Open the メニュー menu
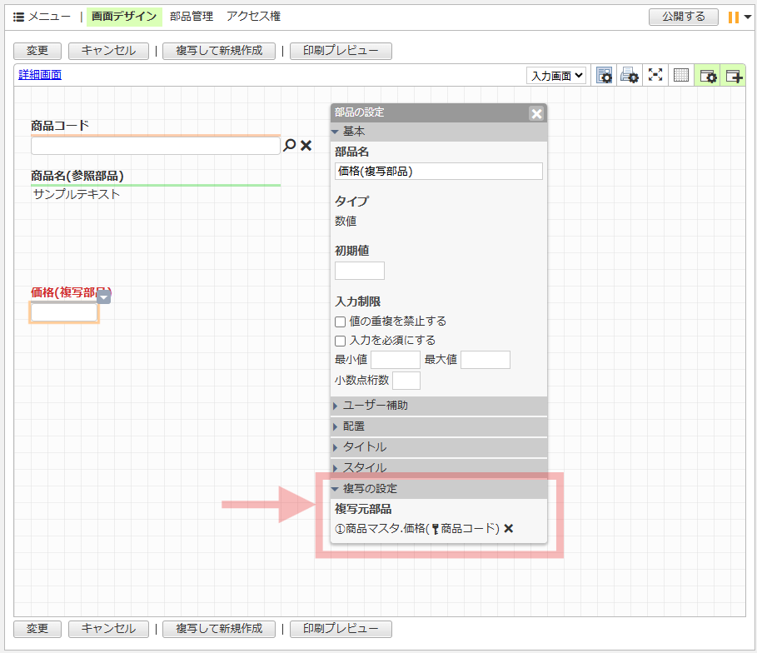Image resolution: width=757 pixels, height=653 pixels. [49, 17]
